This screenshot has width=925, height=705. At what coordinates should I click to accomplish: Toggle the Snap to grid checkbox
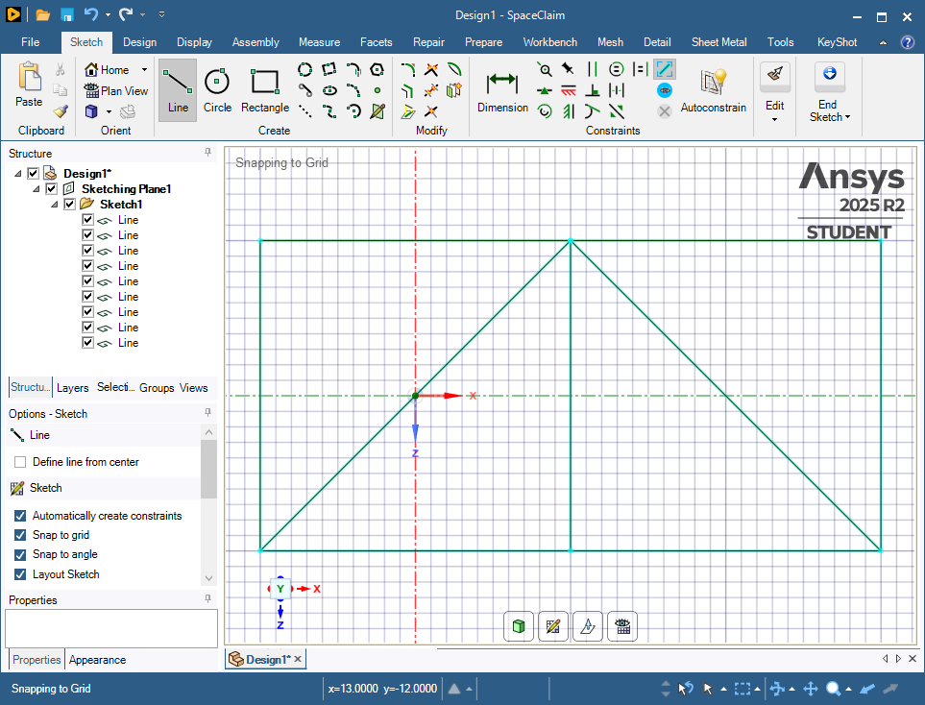[x=20, y=535]
